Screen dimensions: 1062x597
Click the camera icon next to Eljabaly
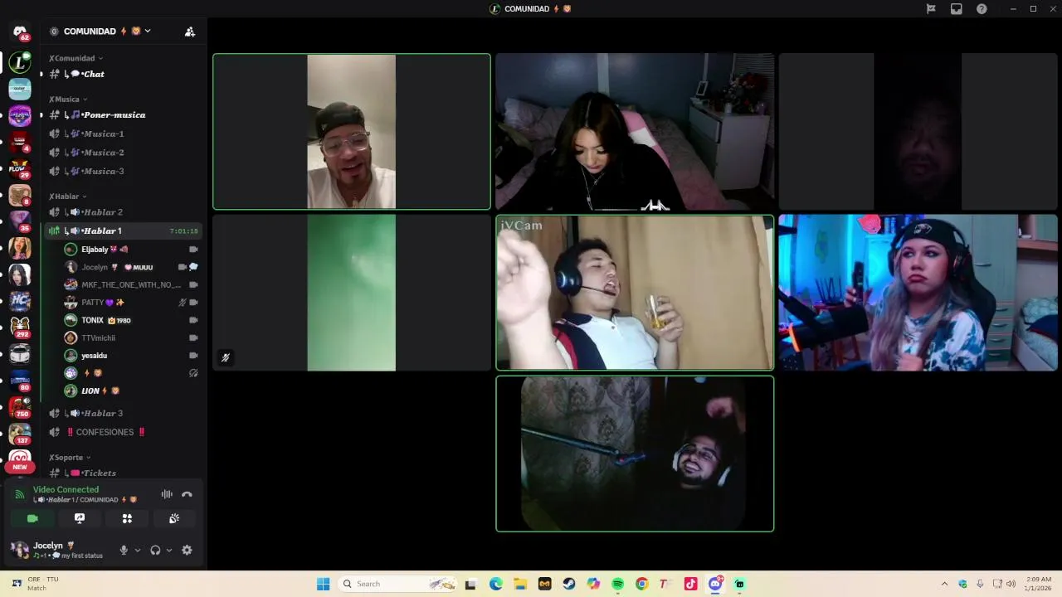pos(193,250)
